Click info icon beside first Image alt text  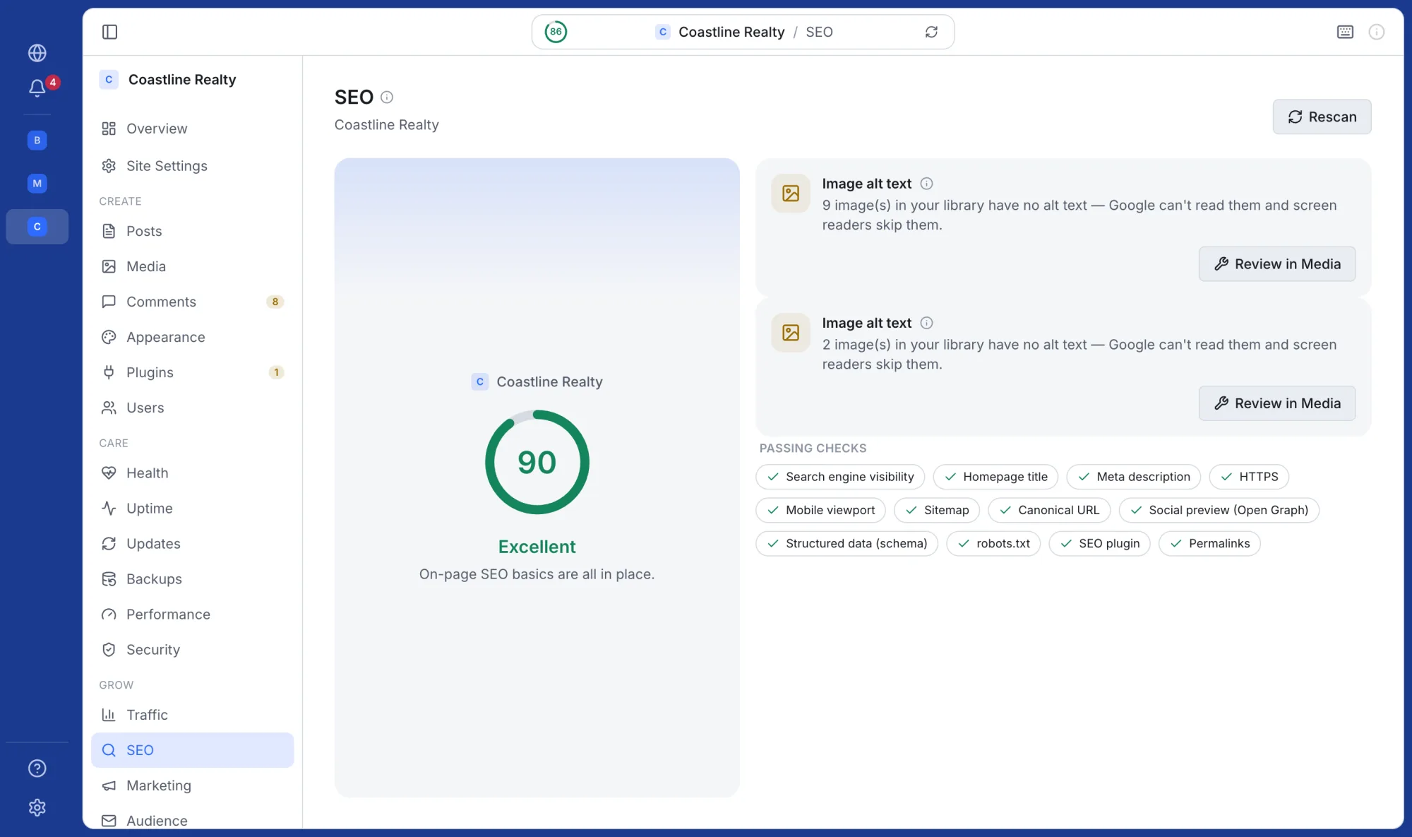click(x=927, y=184)
